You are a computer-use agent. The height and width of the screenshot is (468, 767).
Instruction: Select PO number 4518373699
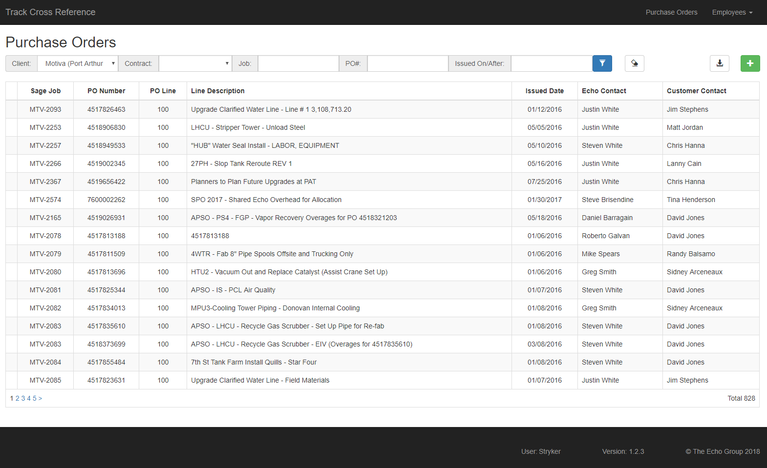point(106,344)
